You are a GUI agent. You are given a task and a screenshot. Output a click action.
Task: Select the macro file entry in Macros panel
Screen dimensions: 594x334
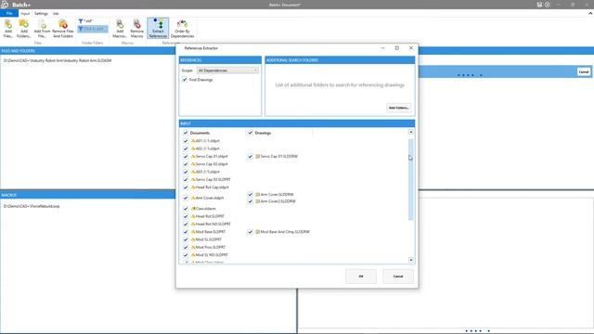(32, 206)
